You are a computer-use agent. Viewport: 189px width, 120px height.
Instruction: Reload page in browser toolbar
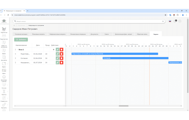(8, 15)
